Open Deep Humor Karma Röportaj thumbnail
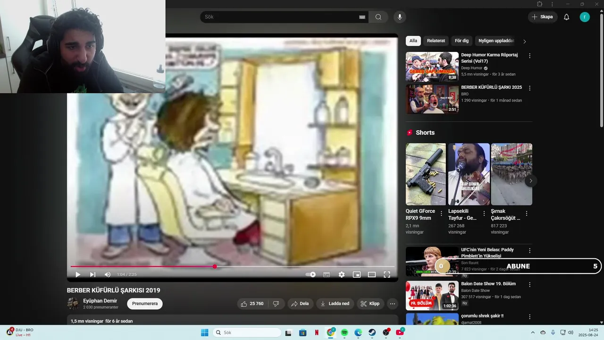This screenshot has width=604, height=340. click(x=432, y=67)
